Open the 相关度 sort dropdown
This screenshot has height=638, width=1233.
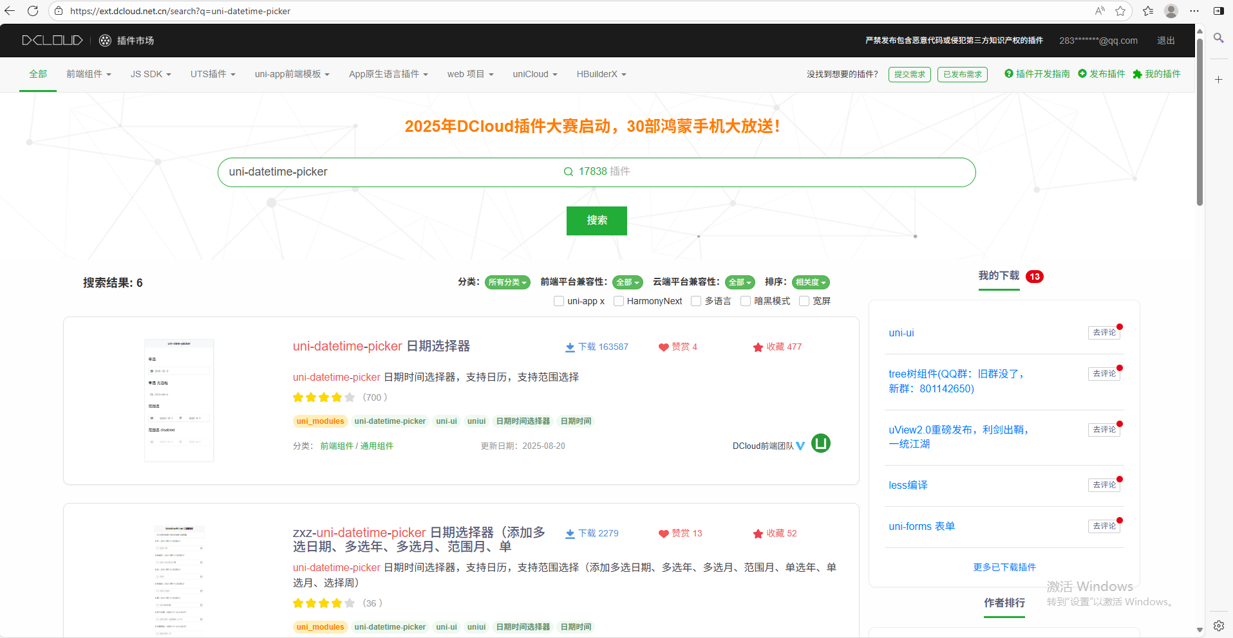click(x=811, y=282)
